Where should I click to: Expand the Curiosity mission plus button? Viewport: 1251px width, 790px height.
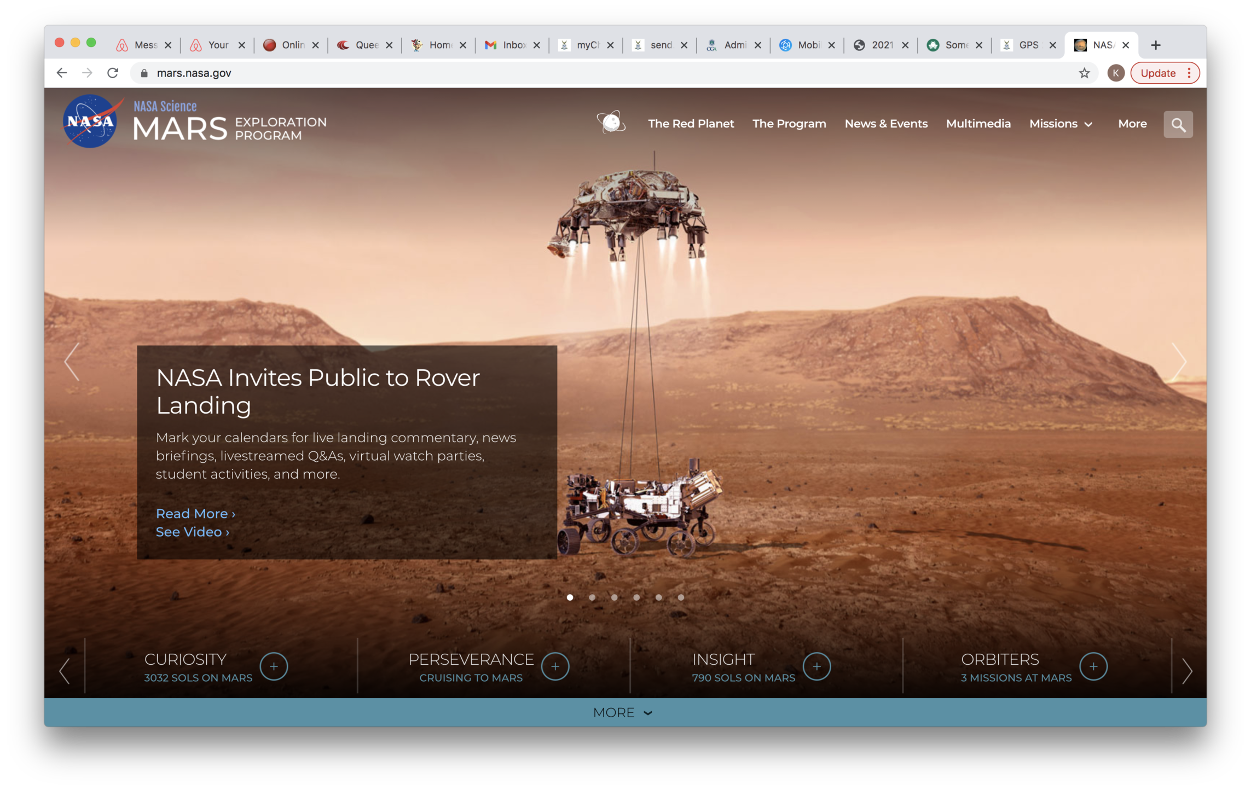pyautogui.click(x=274, y=666)
